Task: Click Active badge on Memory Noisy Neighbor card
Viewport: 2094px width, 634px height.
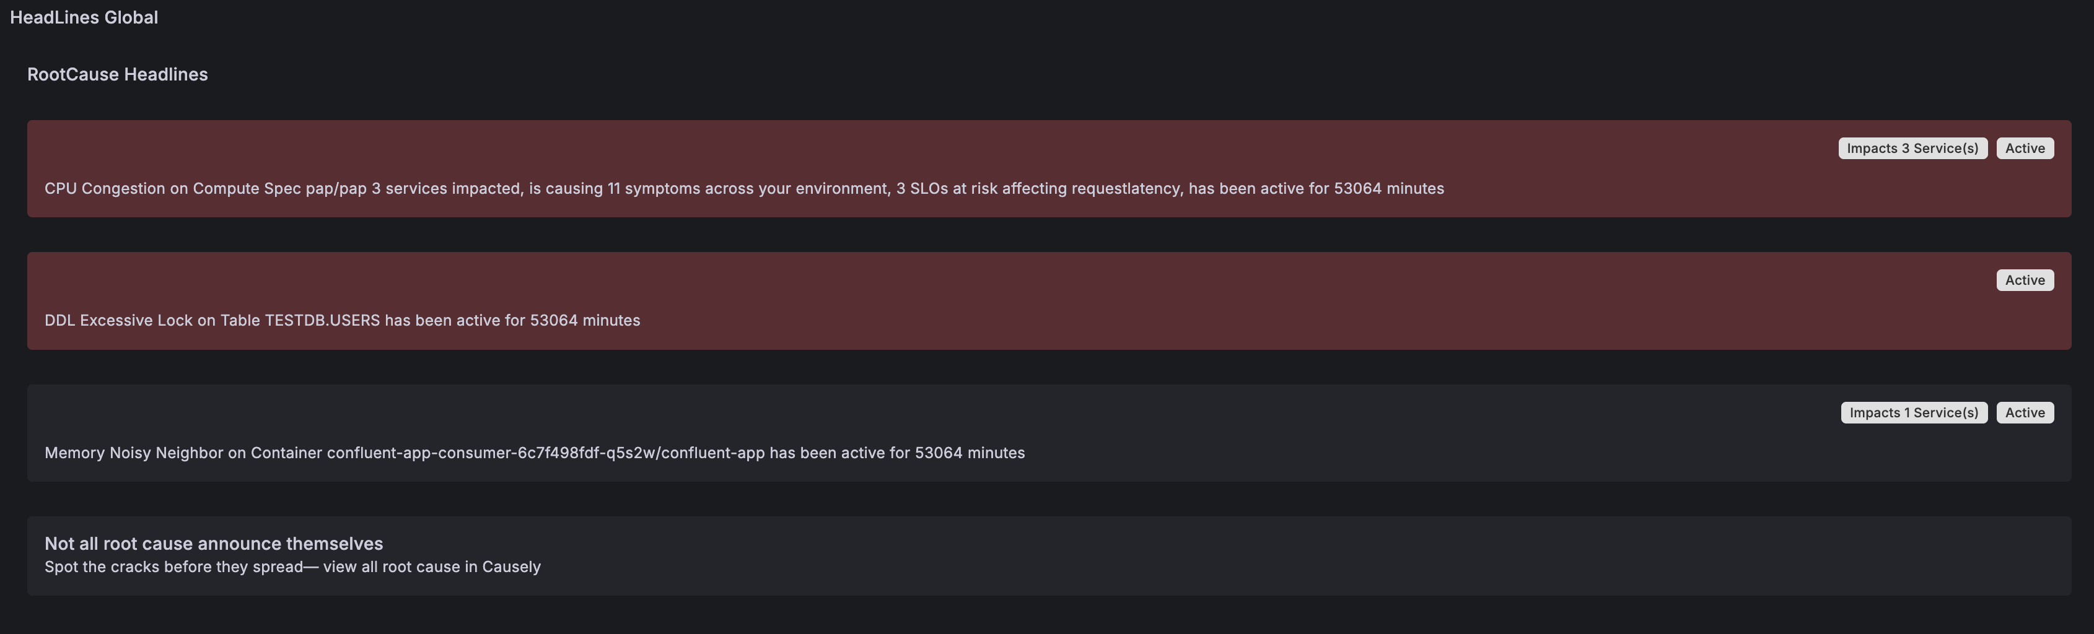Action: click(2024, 413)
